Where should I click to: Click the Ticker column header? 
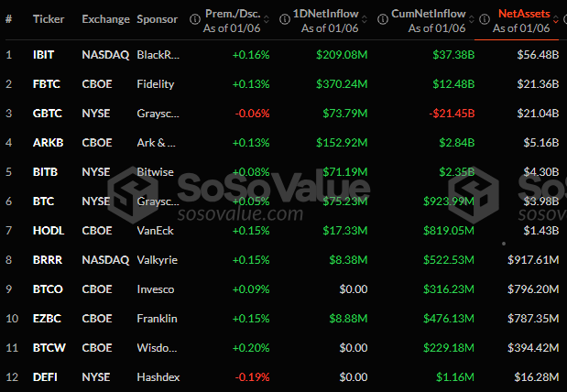[48, 19]
